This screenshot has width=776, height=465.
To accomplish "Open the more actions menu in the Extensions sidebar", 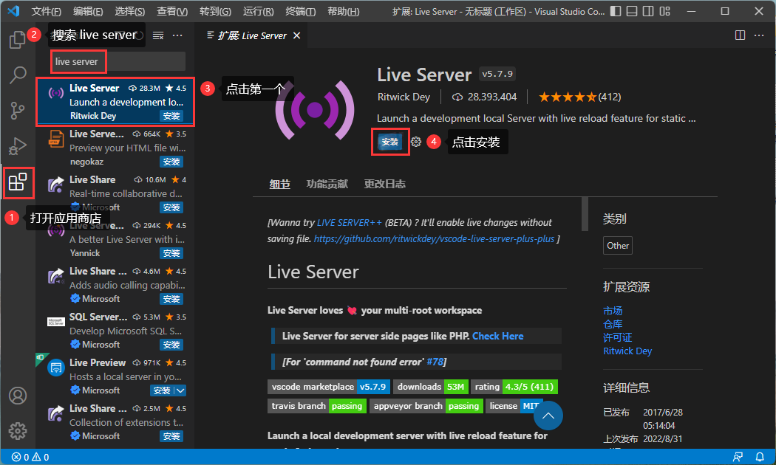I will [x=177, y=35].
